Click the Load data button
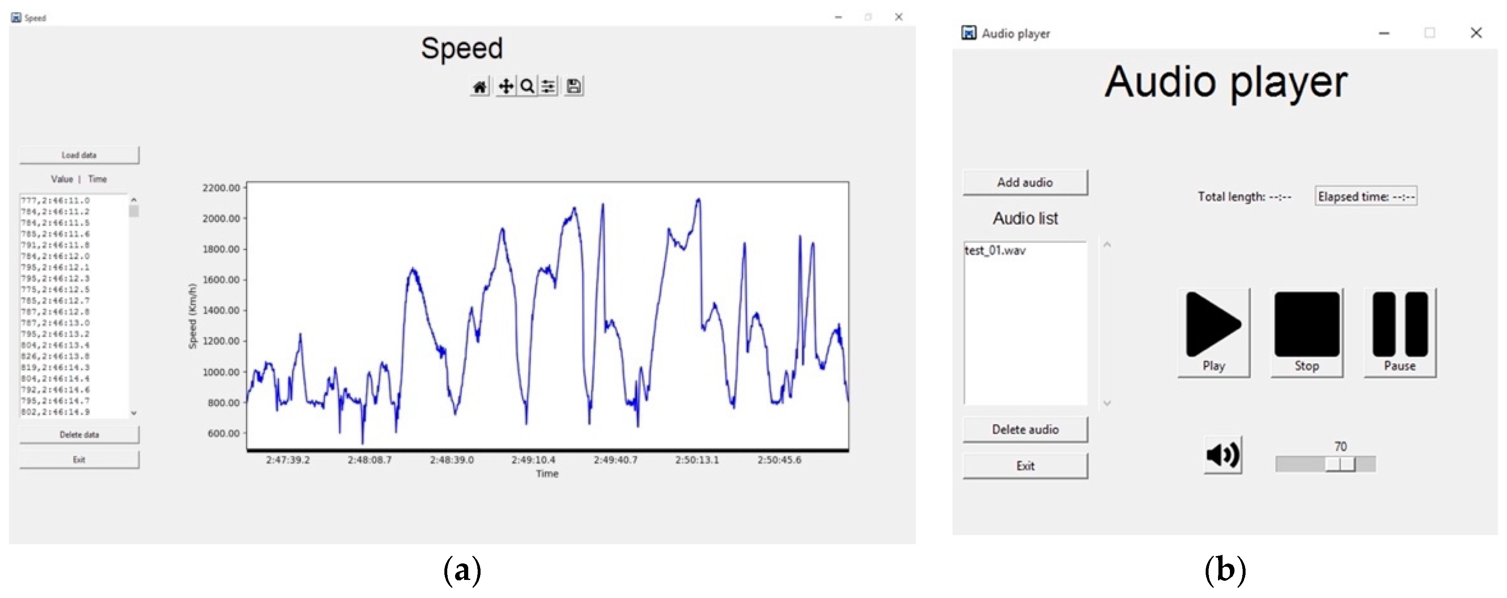 pos(79,155)
